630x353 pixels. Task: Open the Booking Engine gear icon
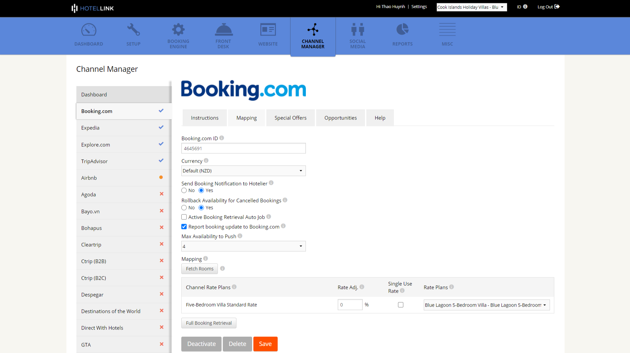click(x=178, y=30)
